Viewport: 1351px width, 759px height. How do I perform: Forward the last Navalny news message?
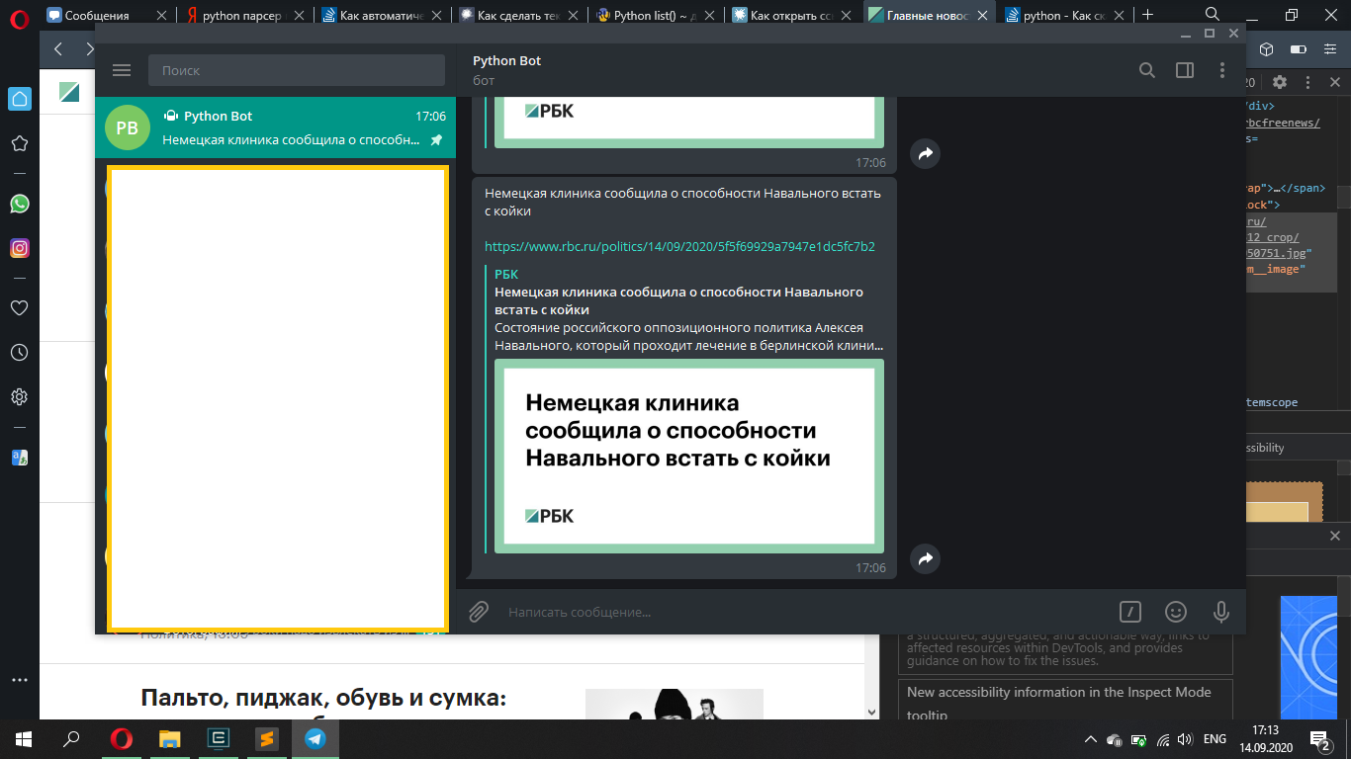pos(925,558)
